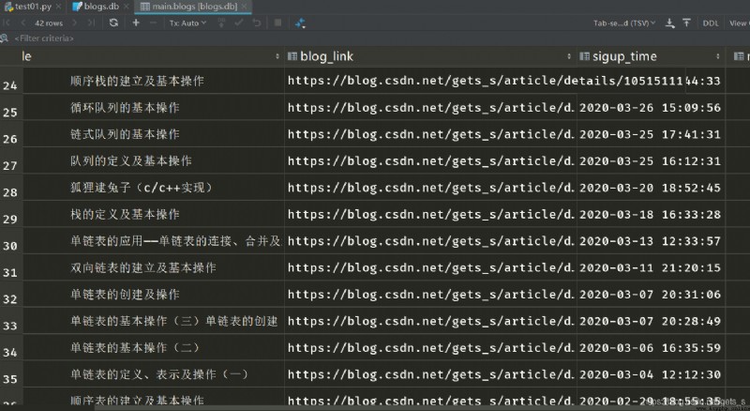
Task: Import data with upload arrow icon
Action: point(686,23)
